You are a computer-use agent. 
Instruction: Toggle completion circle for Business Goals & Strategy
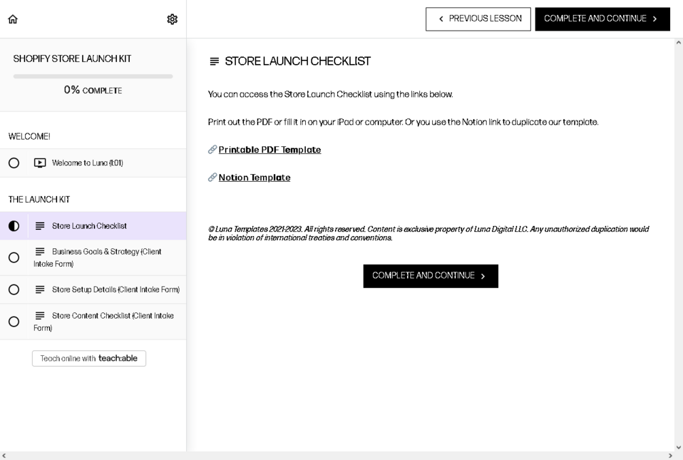tap(14, 258)
